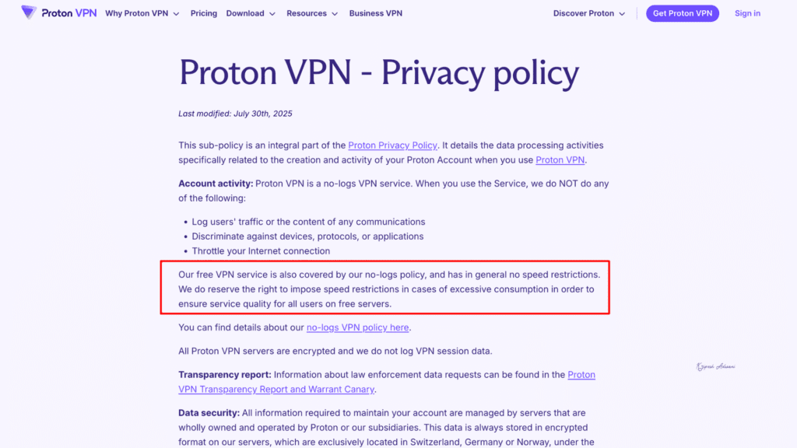Select Business VPN in the navigation bar
The width and height of the screenshot is (797, 448).
click(375, 13)
